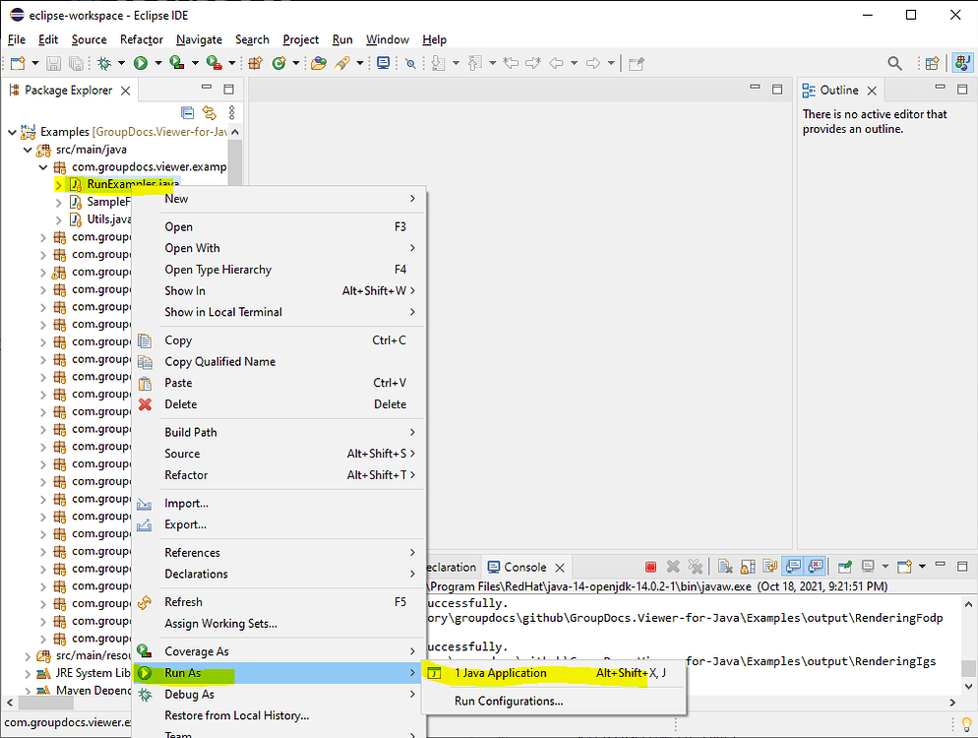The height and width of the screenshot is (738, 978).
Task: Toggle Show Console on standard error change
Action: coord(816,567)
